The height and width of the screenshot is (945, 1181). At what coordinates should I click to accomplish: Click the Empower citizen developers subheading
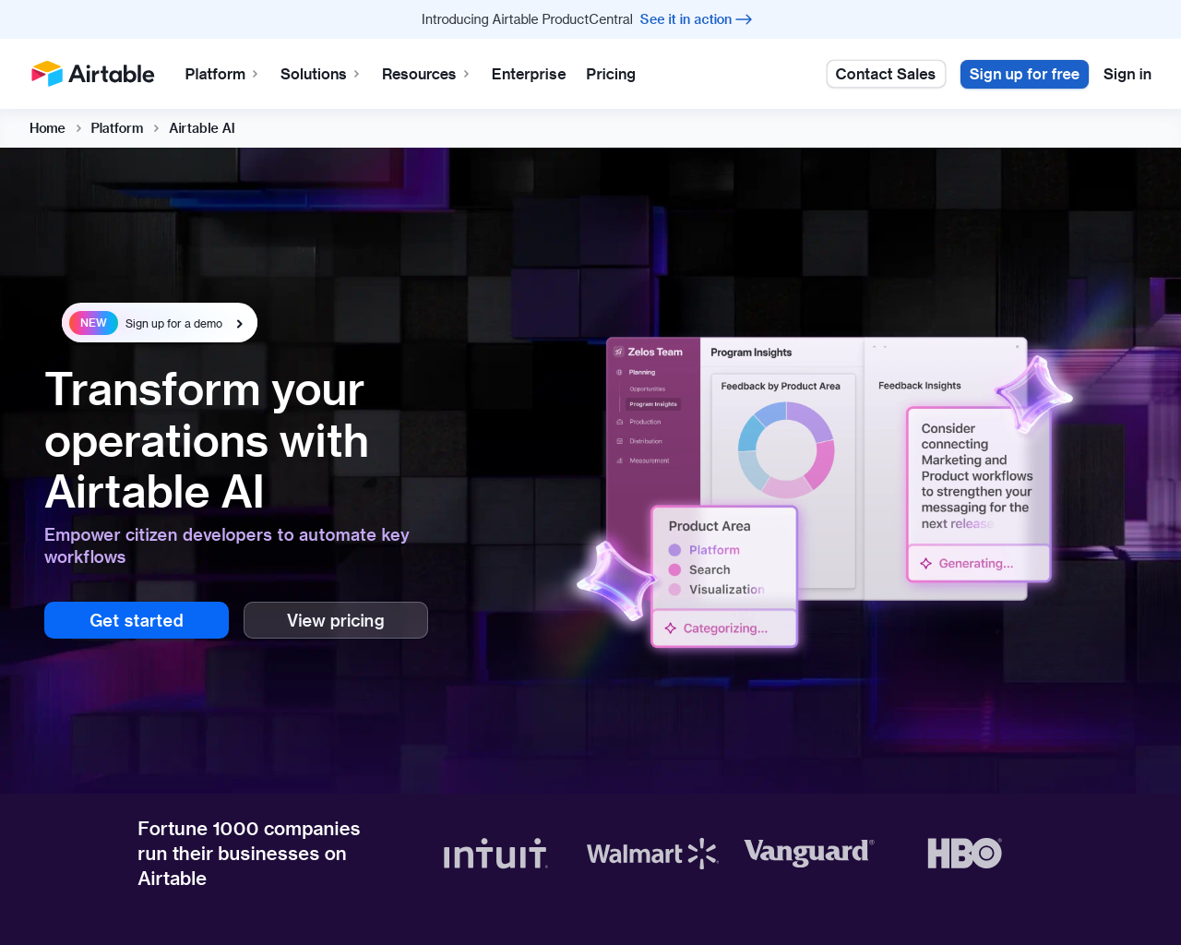pyautogui.click(x=227, y=545)
